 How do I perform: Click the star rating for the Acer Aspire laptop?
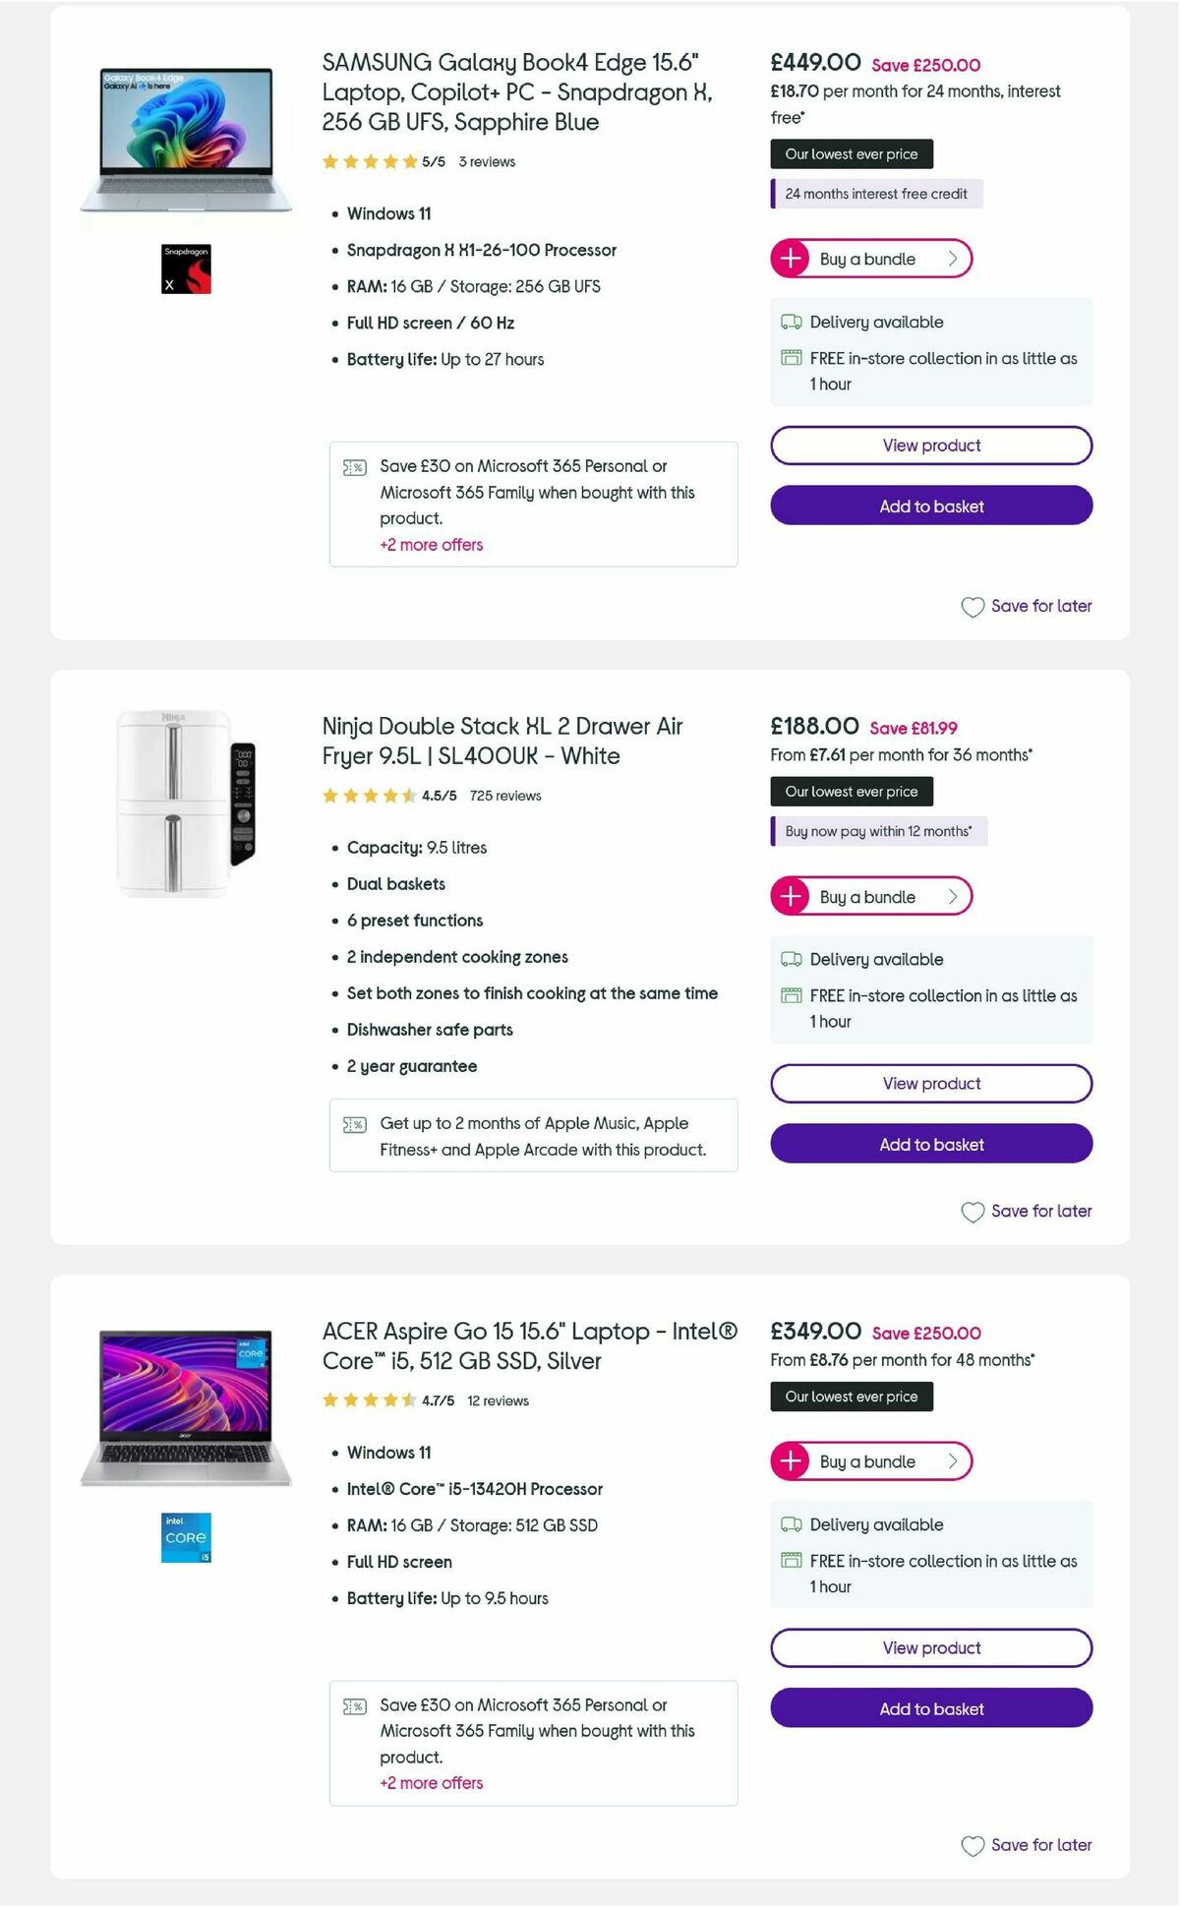369,1400
